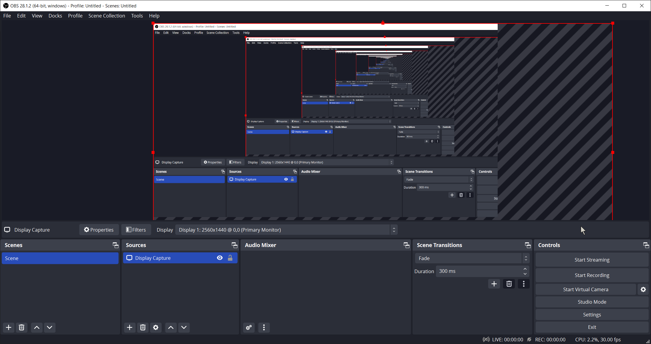The image size is (651, 344).
Task: Open advanced audio properties gears icon
Action: 249,327
